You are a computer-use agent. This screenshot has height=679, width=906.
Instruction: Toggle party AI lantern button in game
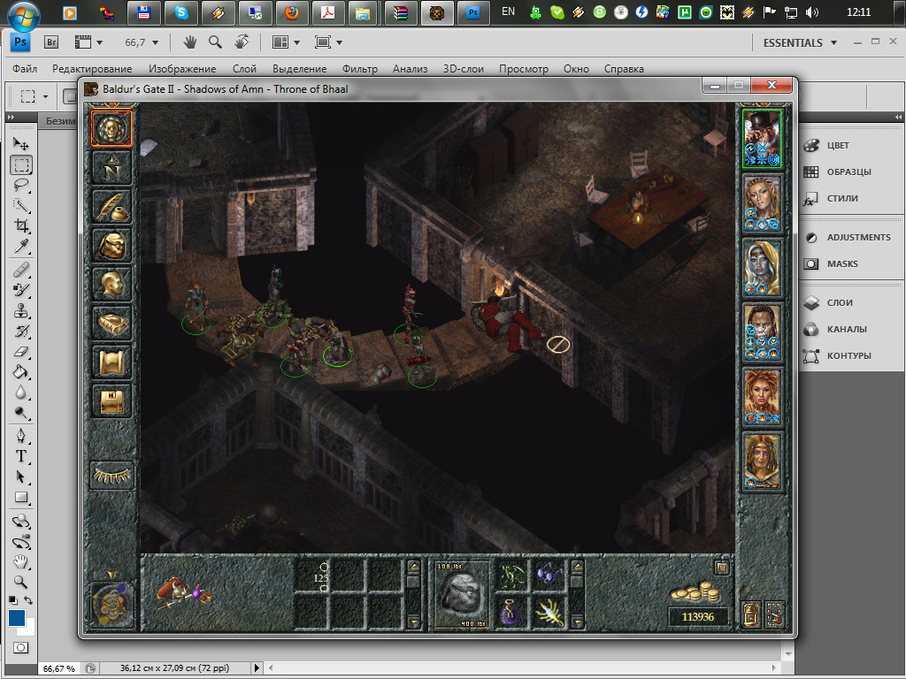click(x=750, y=614)
